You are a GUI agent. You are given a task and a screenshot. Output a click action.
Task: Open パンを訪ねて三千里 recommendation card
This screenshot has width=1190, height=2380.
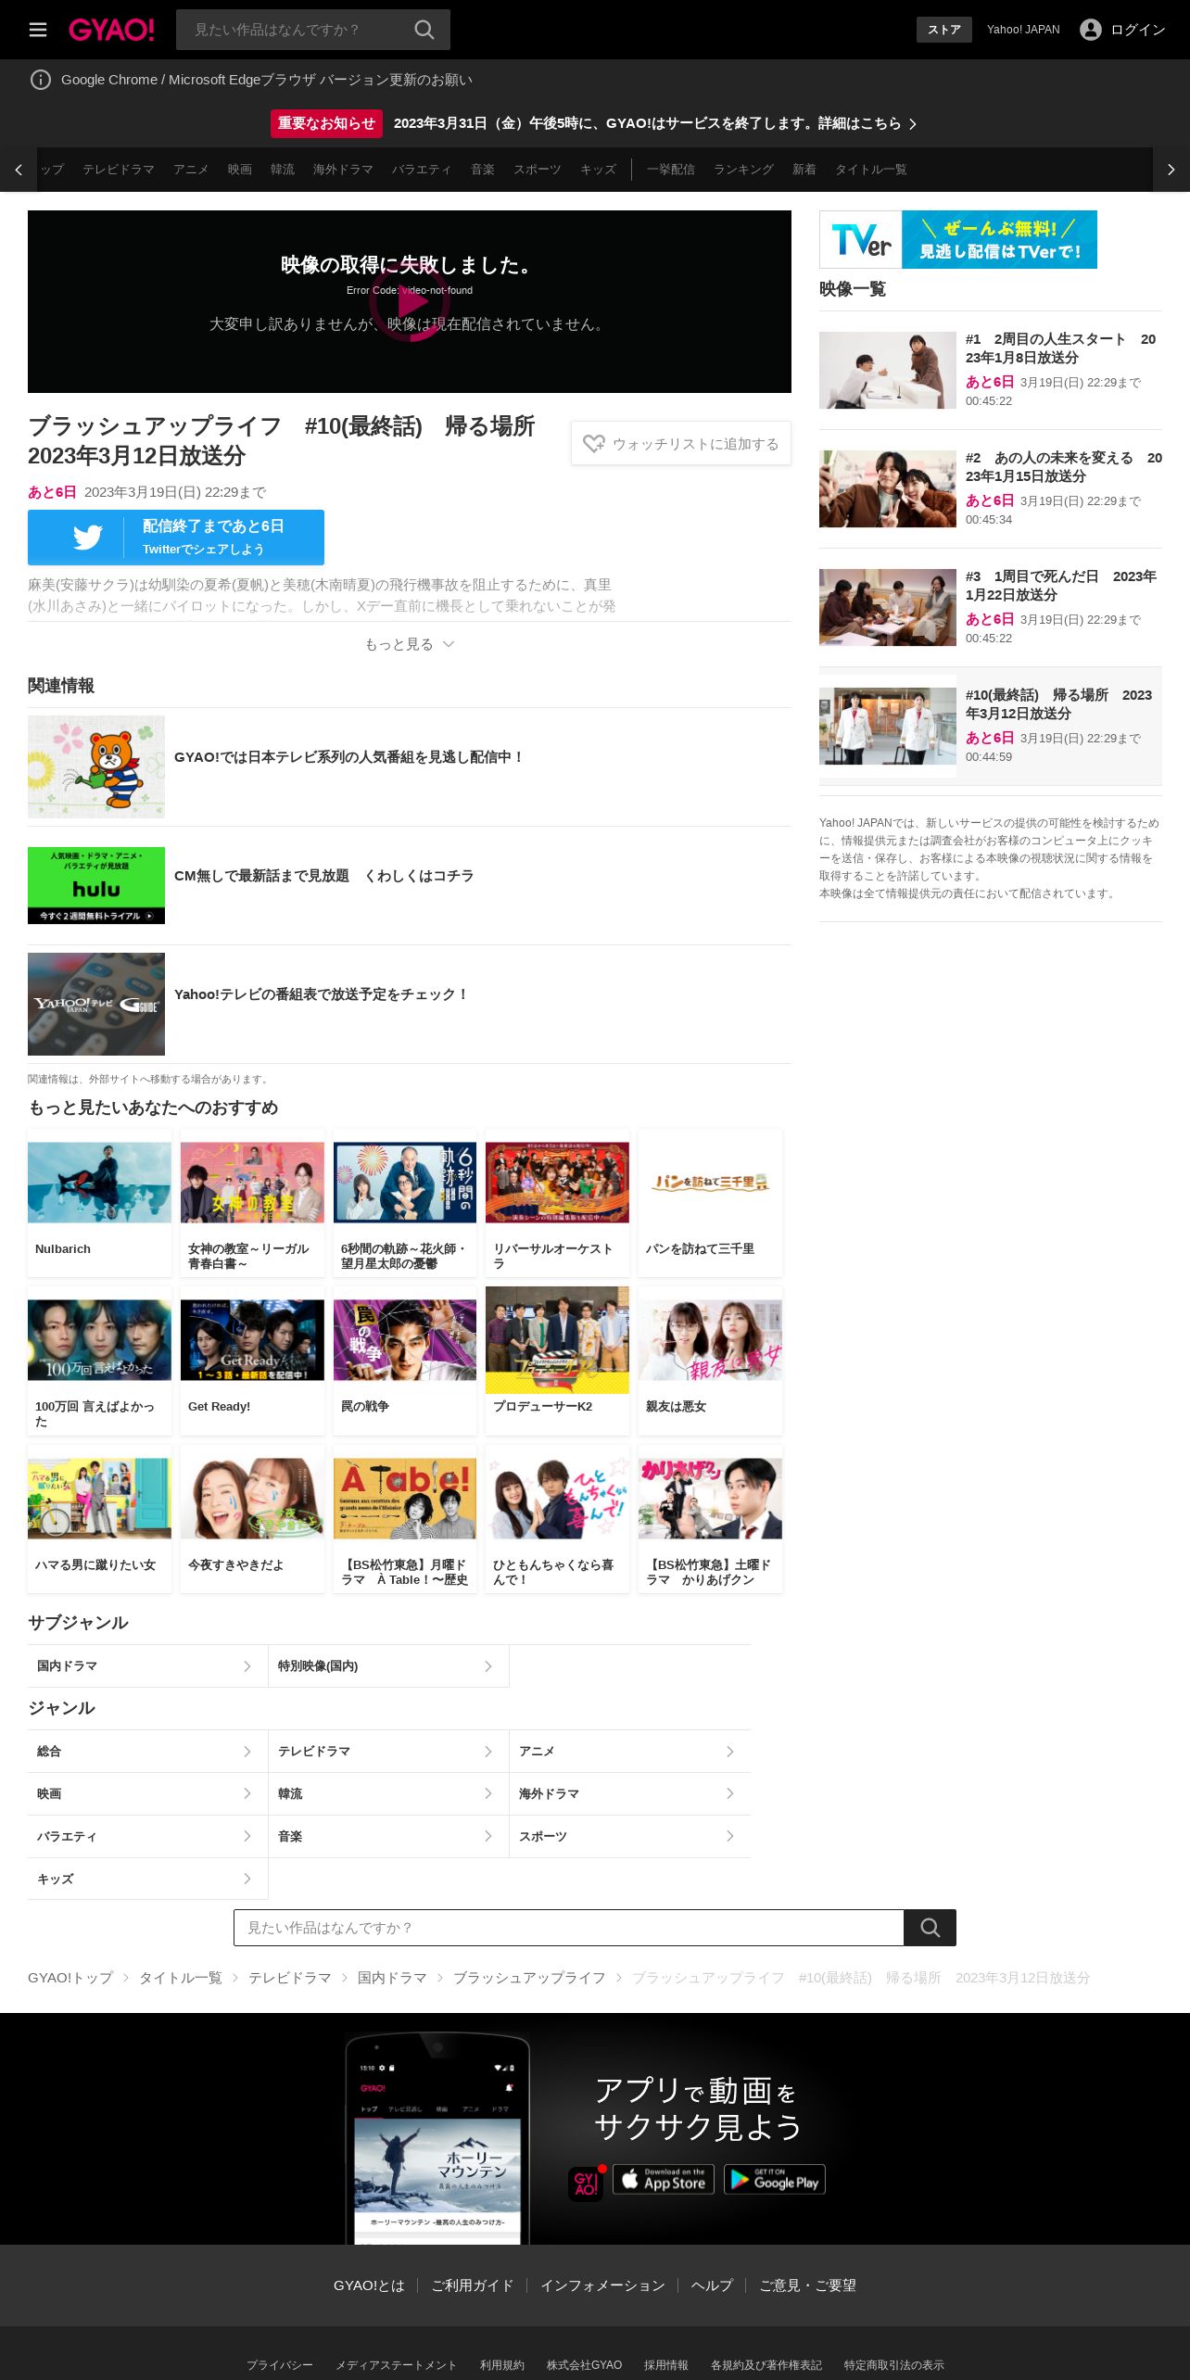710,1203
